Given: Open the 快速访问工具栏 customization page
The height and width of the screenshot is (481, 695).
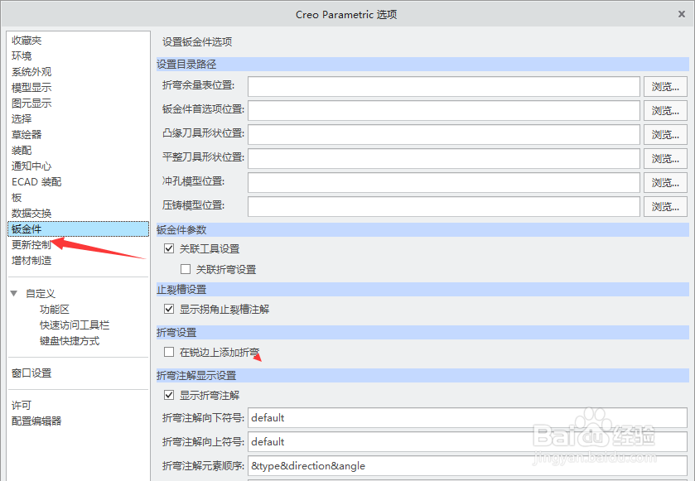Looking at the screenshot, I should click(x=75, y=325).
